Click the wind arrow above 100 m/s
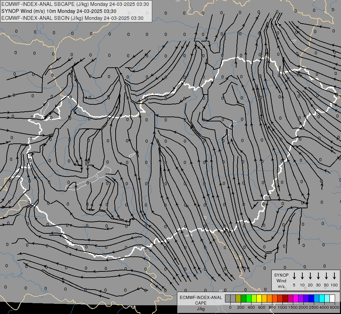The image size is (341, 314). (x=334, y=276)
